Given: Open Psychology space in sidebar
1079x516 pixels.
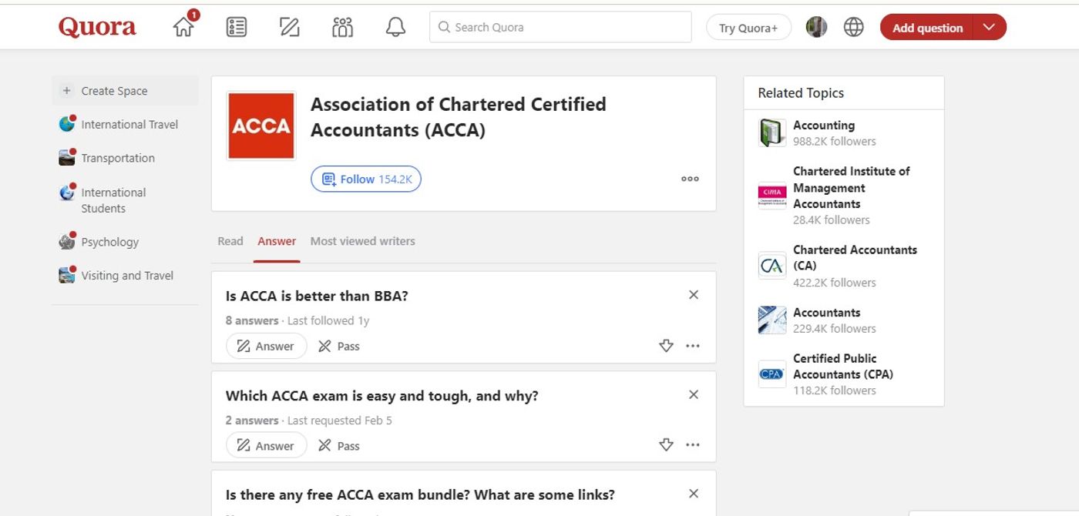Looking at the screenshot, I should click(109, 242).
